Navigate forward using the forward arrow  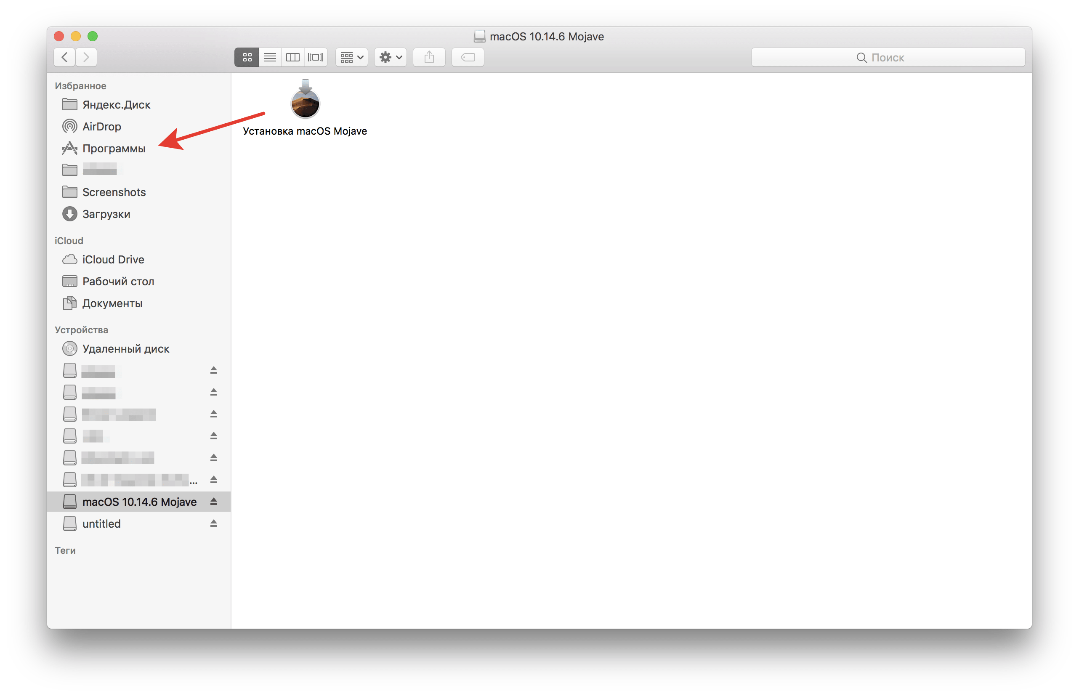[87, 57]
